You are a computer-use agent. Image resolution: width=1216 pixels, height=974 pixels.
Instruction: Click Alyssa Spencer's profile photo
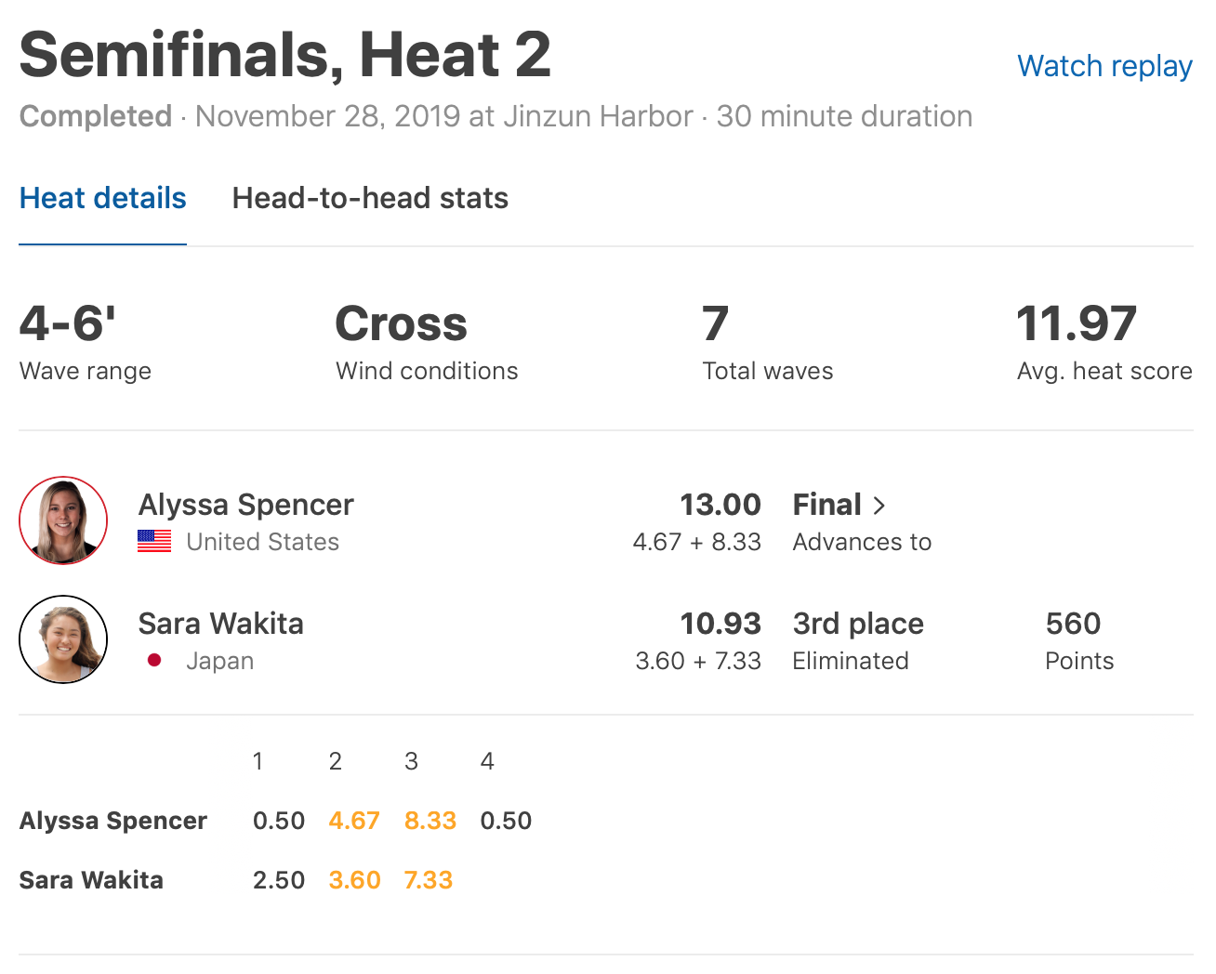63,520
